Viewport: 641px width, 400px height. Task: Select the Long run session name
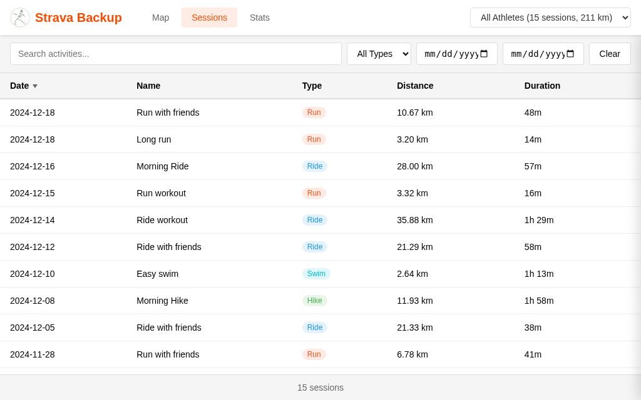point(154,139)
